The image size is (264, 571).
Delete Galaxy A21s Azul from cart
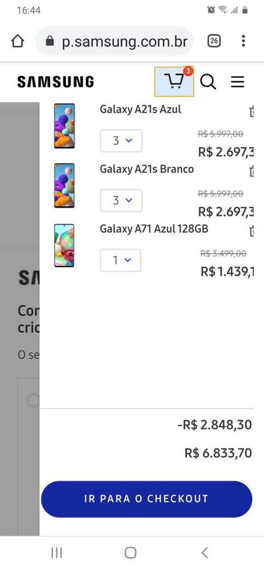click(252, 112)
